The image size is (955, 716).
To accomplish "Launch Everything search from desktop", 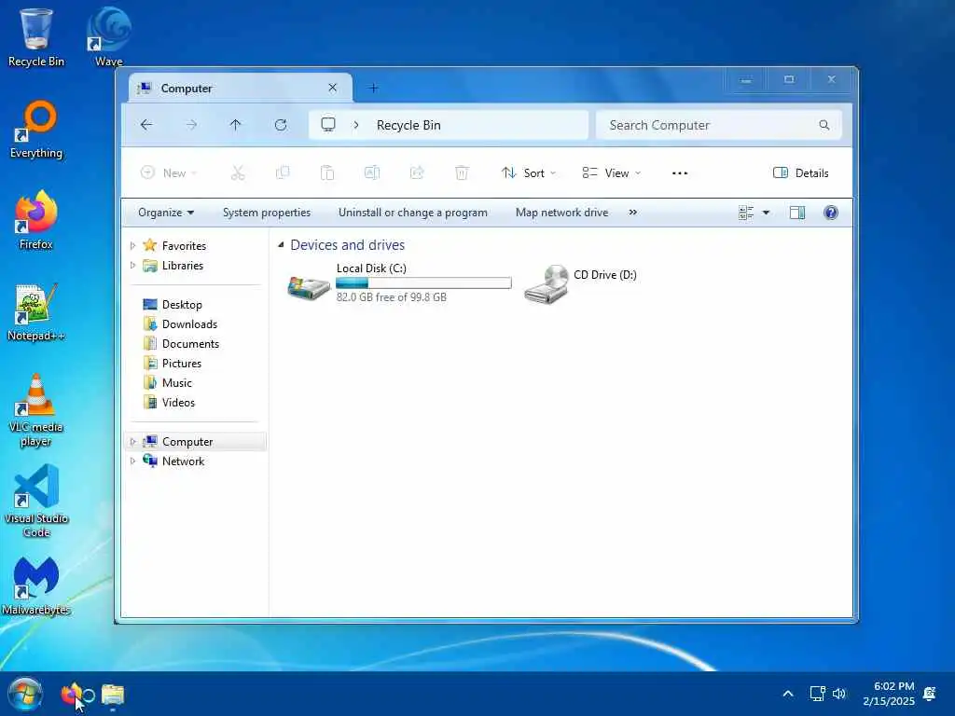I will pyautogui.click(x=36, y=129).
